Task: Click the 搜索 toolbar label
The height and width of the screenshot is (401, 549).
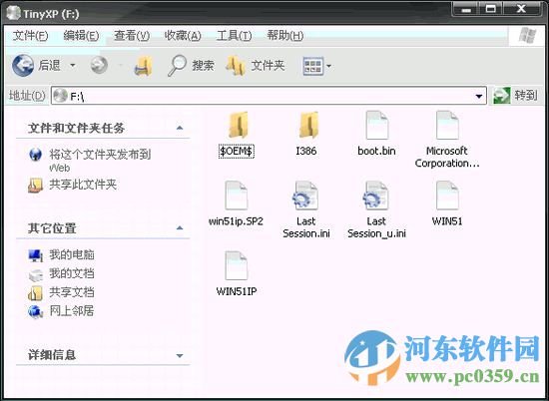Action: (203, 66)
